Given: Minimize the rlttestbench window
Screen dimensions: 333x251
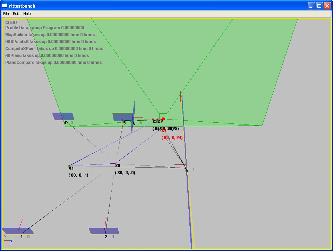Looking at the screenshot, I should point(311,6).
